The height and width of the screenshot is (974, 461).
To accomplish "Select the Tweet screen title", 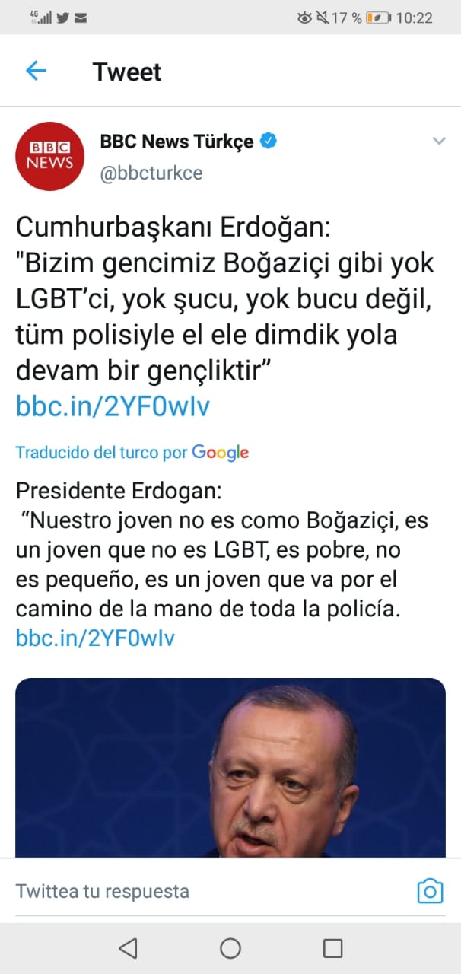I will 126,72.
